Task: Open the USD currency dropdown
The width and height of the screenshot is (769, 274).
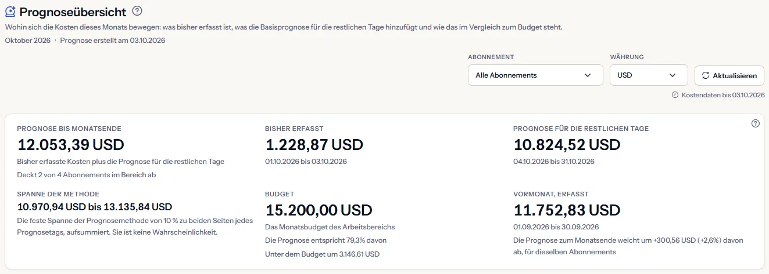Action: 649,75
